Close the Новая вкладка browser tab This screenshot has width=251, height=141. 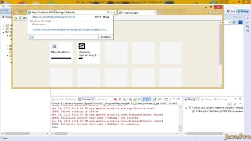click(155, 13)
